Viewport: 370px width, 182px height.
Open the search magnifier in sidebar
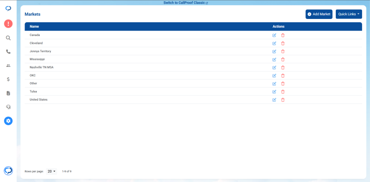coord(8,38)
